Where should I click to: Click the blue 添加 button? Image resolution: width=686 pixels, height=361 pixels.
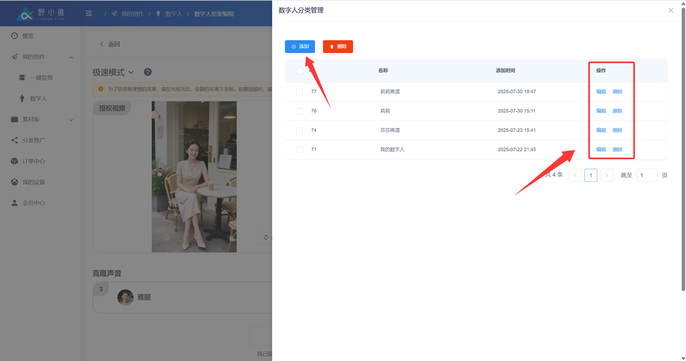(x=300, y=47)
